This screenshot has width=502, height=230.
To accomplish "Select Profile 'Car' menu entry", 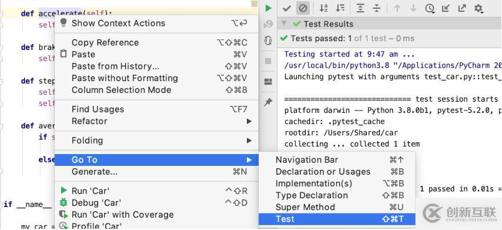I will tap(156, 225).
